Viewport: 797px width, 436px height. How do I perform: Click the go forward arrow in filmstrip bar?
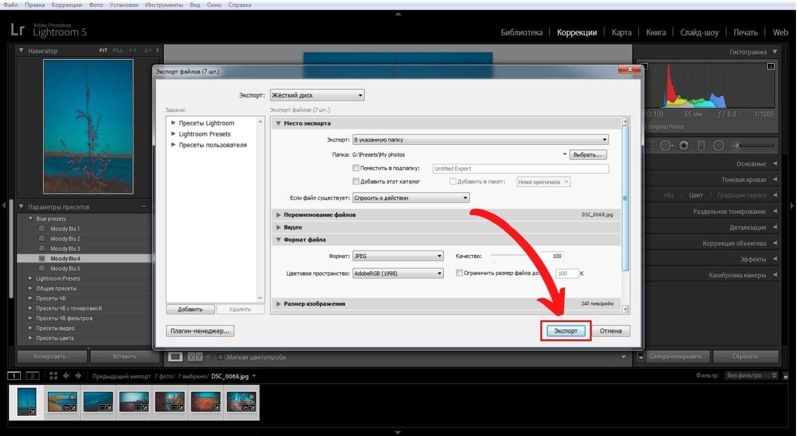78,376
